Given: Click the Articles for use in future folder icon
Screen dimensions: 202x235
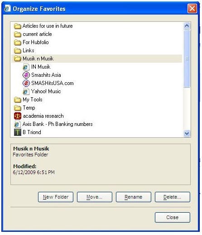Looking at the screenshot, I should pyautogui.click(x=18, y=26).
